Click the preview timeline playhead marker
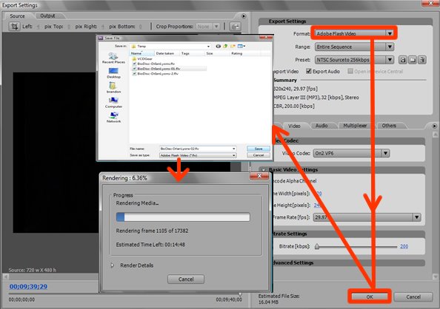Viewport: 440px width, 309px height. point(240,294)
